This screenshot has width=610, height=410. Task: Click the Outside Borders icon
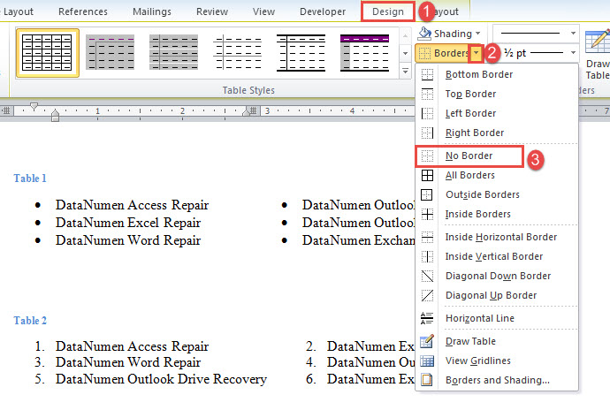click(x=427, y=194)
